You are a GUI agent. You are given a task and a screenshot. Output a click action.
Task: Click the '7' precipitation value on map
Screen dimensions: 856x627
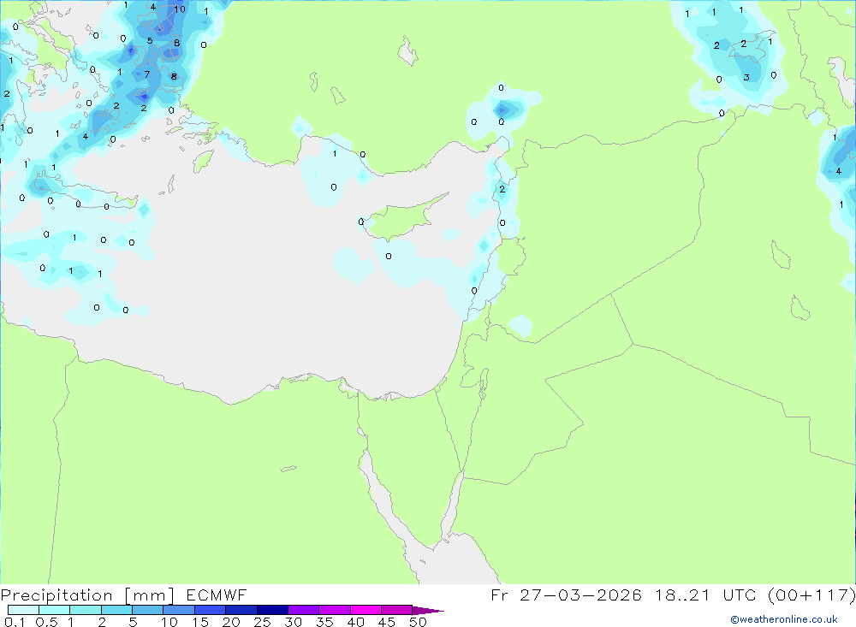point(147,74)
